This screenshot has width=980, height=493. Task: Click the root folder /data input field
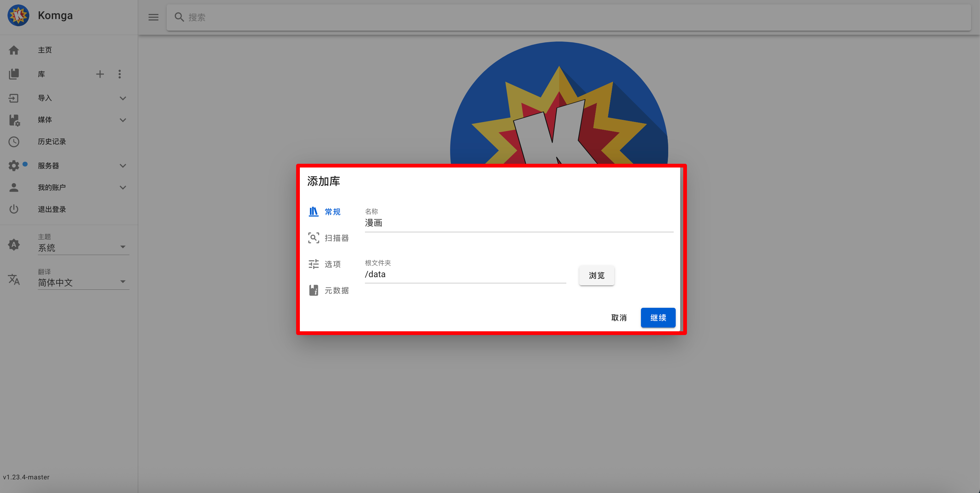[x=465, y=274]
